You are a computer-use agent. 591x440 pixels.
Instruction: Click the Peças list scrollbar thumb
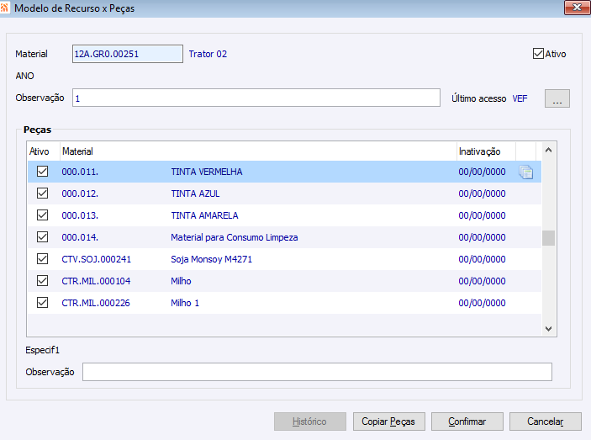pos(548,238)
